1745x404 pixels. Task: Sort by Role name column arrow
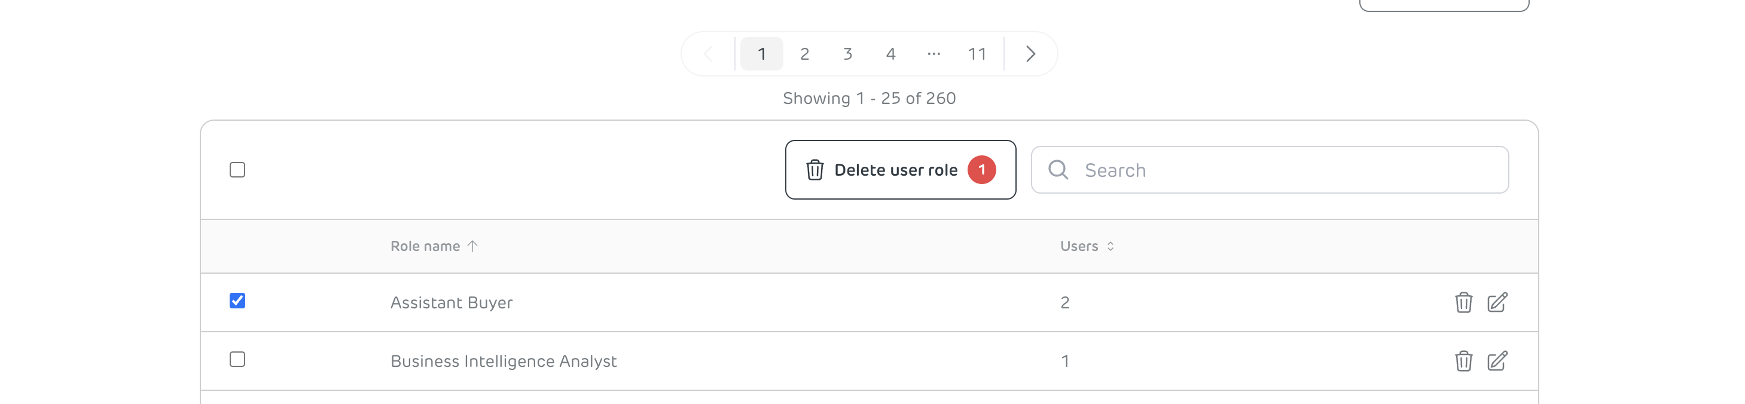coord(472,246)
